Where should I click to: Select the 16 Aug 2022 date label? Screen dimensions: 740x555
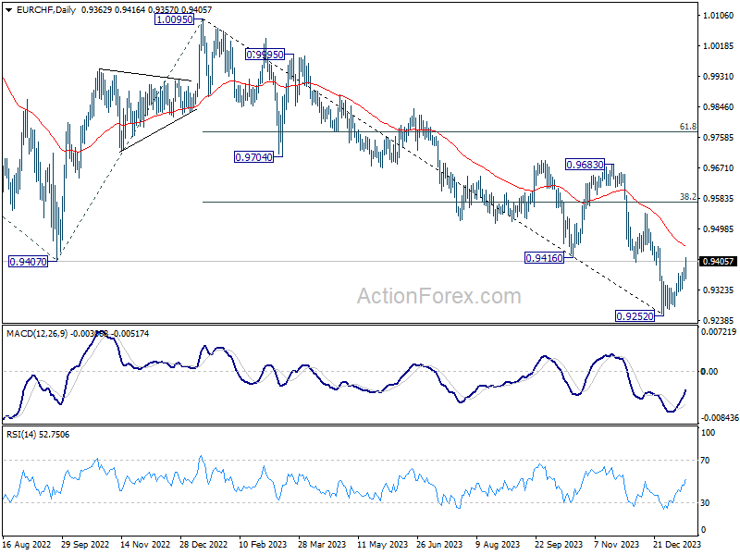tap(27, 544)
